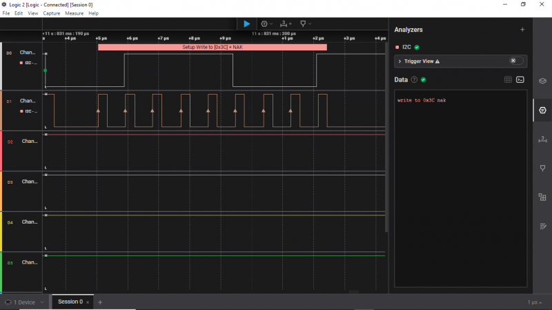Open the 1 Device selector

click(x=25, y=302)
